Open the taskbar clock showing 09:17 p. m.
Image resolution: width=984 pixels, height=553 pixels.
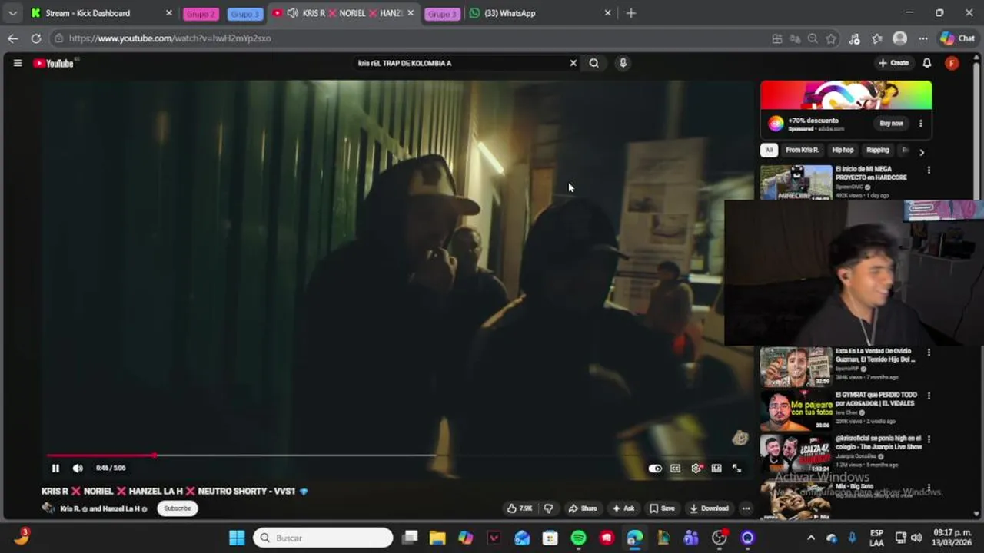click(x=952, y=538)
